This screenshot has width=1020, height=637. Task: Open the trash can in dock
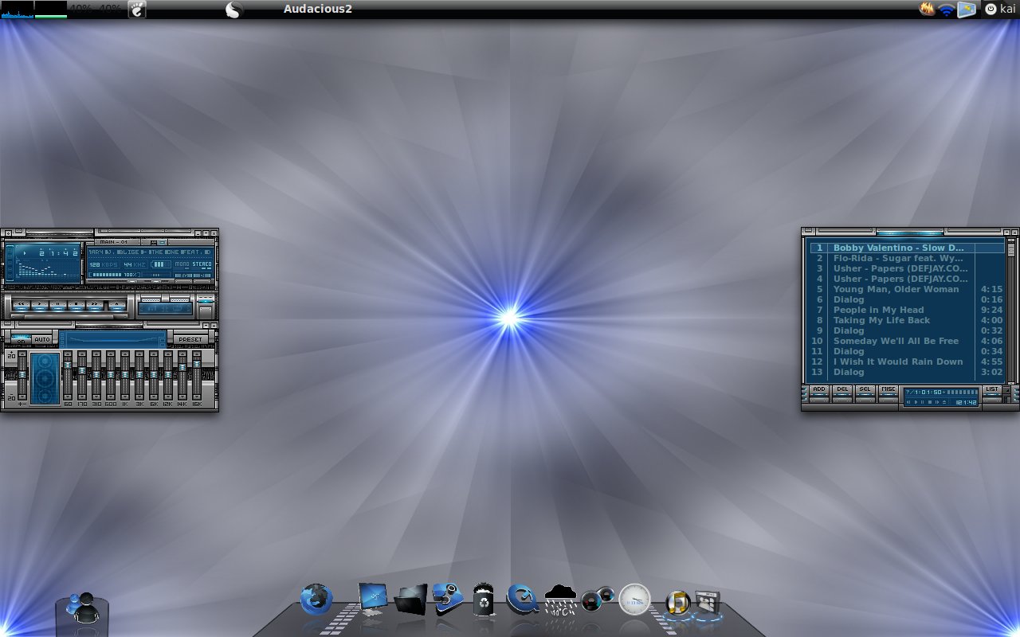pyautogui.click(x=484, y=599)
